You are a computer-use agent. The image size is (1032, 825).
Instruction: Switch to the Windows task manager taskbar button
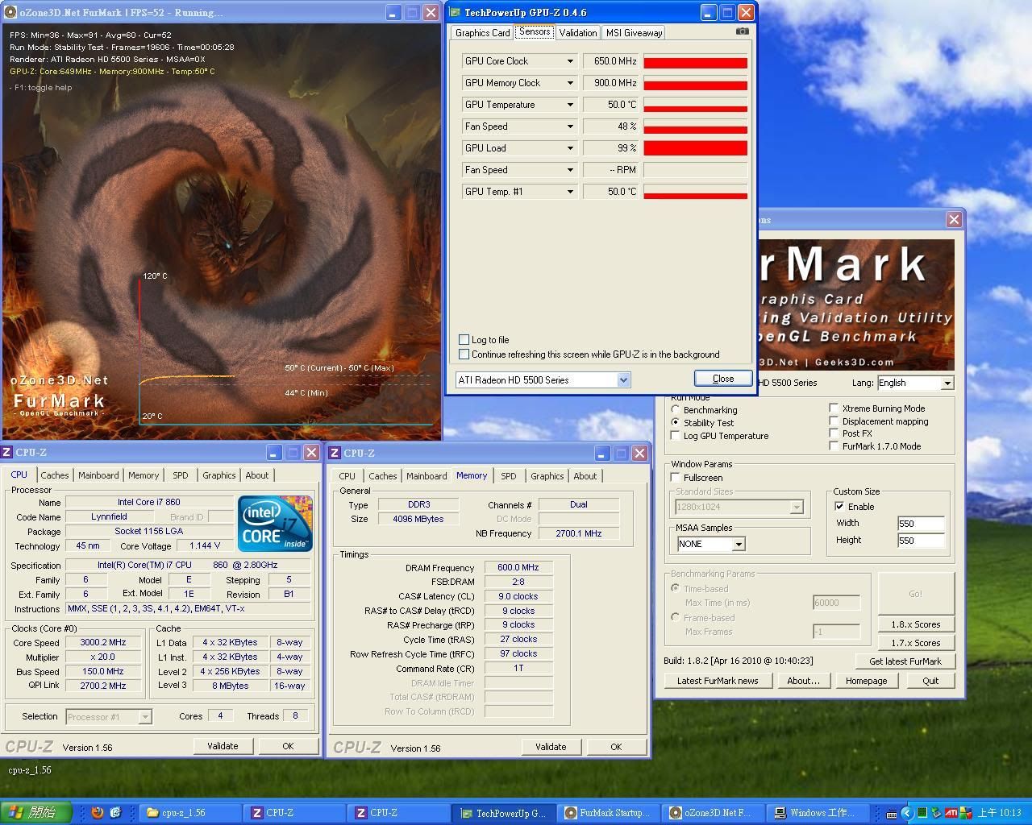816,812
